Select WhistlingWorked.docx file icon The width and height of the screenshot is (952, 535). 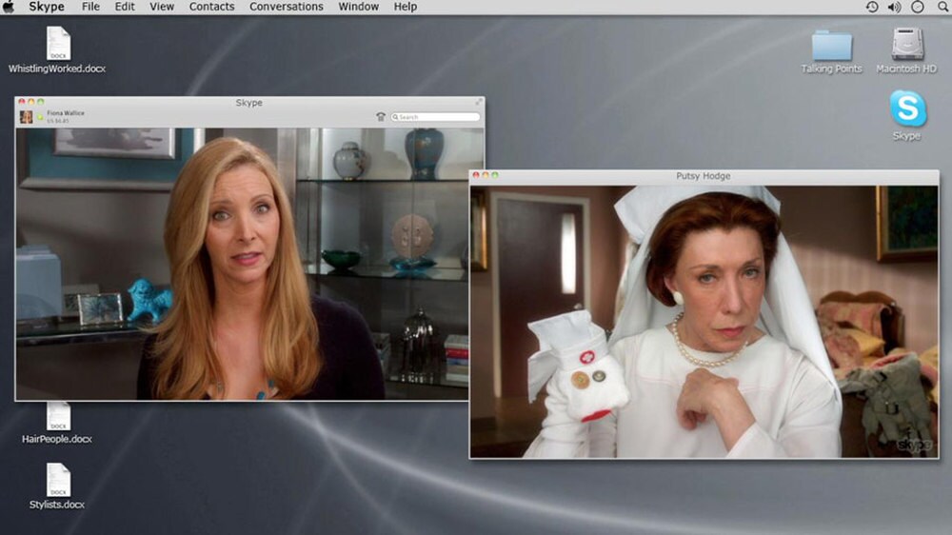[58, 44]
